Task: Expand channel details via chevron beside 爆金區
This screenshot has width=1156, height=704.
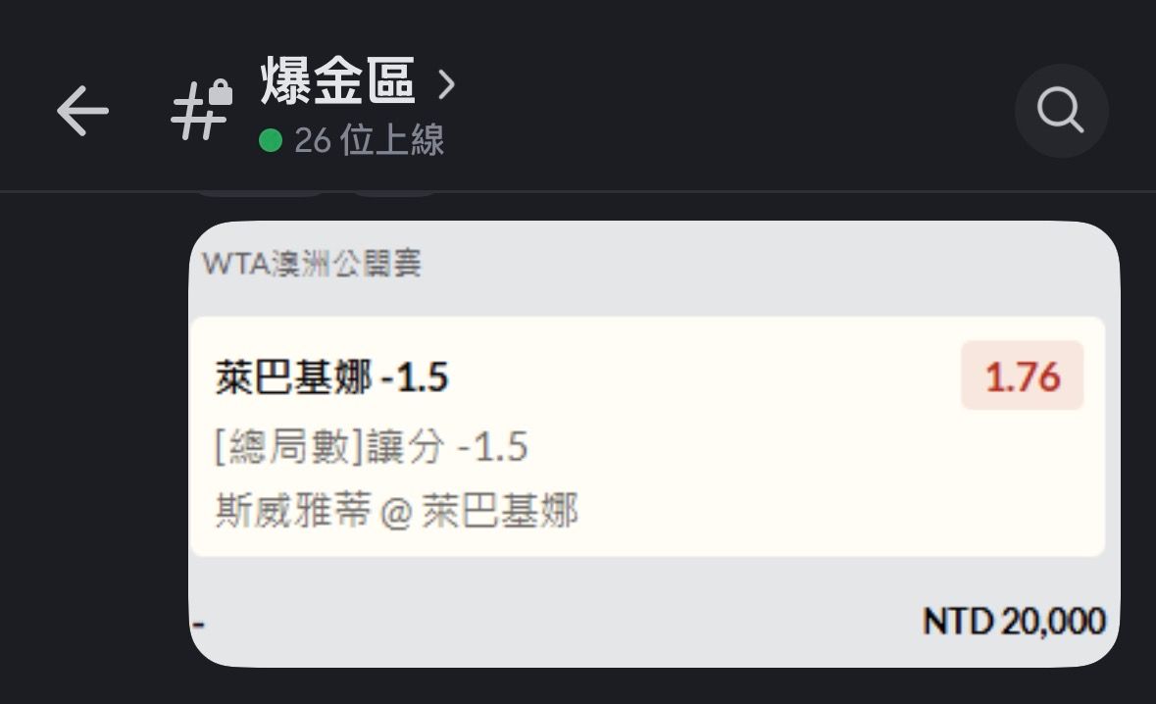Action: (447, 84)
